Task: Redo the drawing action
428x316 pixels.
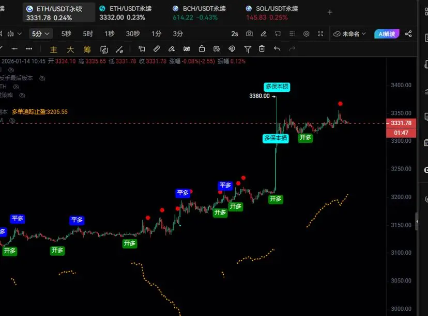Action: [292, 49]
